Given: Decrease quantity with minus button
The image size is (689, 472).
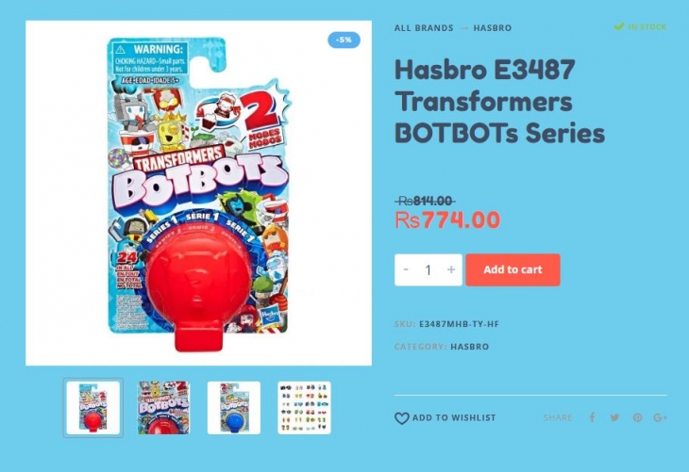Looking at the screenshot, I should pos(406,269).
